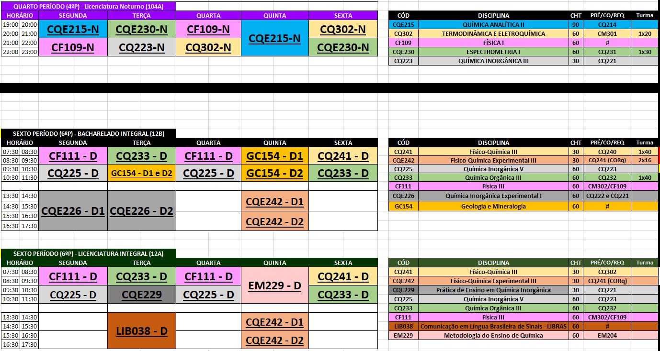The height and width of the screenshot is (351, 660).
Task: Click the 'LICENCIATURA INTEGRAL (12A)' title header
Action: (89, 254)
